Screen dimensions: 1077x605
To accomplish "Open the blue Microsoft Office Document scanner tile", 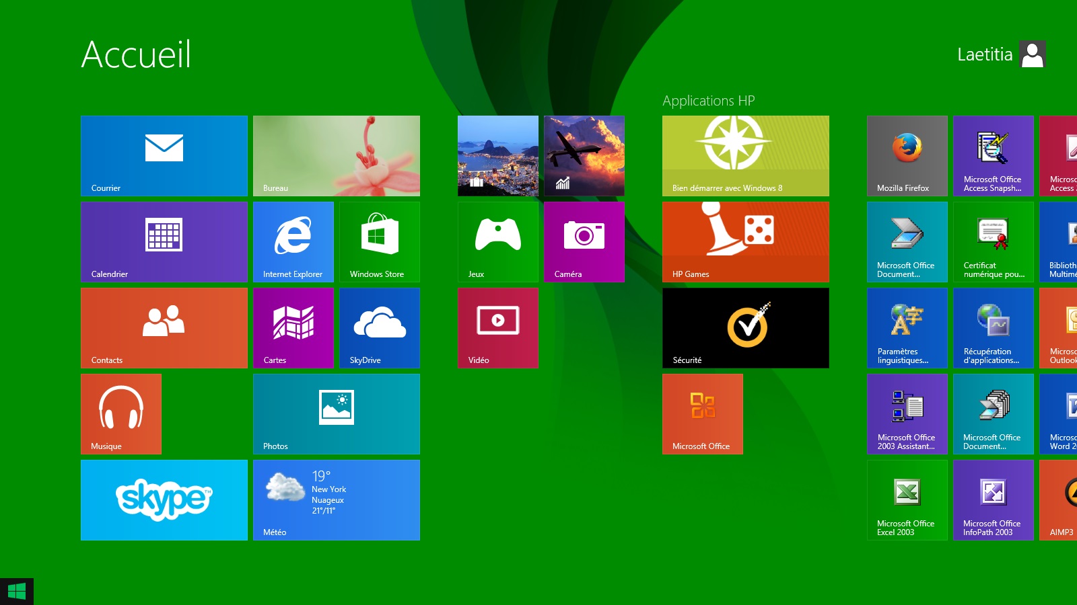I will 907,242.
